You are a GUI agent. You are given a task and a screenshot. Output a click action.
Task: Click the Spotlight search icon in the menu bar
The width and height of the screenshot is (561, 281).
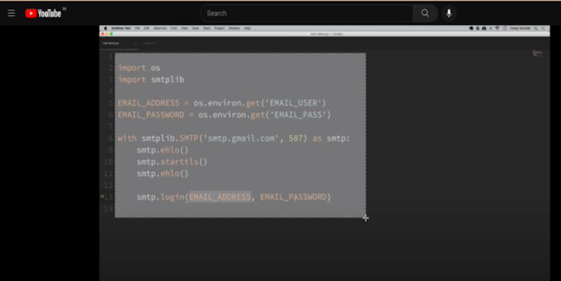[534, 28]
